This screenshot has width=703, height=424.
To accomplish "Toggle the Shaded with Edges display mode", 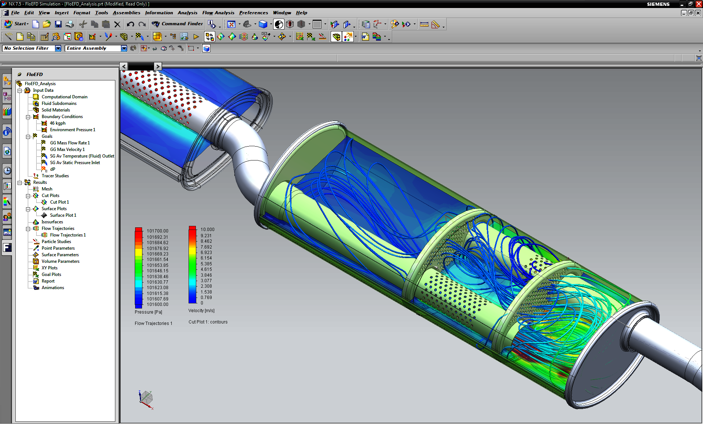I will 263,24.
